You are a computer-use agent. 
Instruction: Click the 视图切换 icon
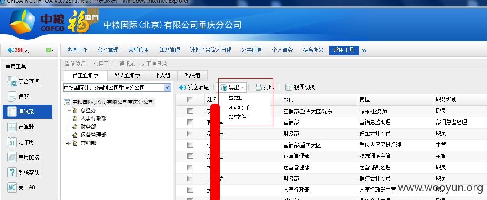click(289, 87)
